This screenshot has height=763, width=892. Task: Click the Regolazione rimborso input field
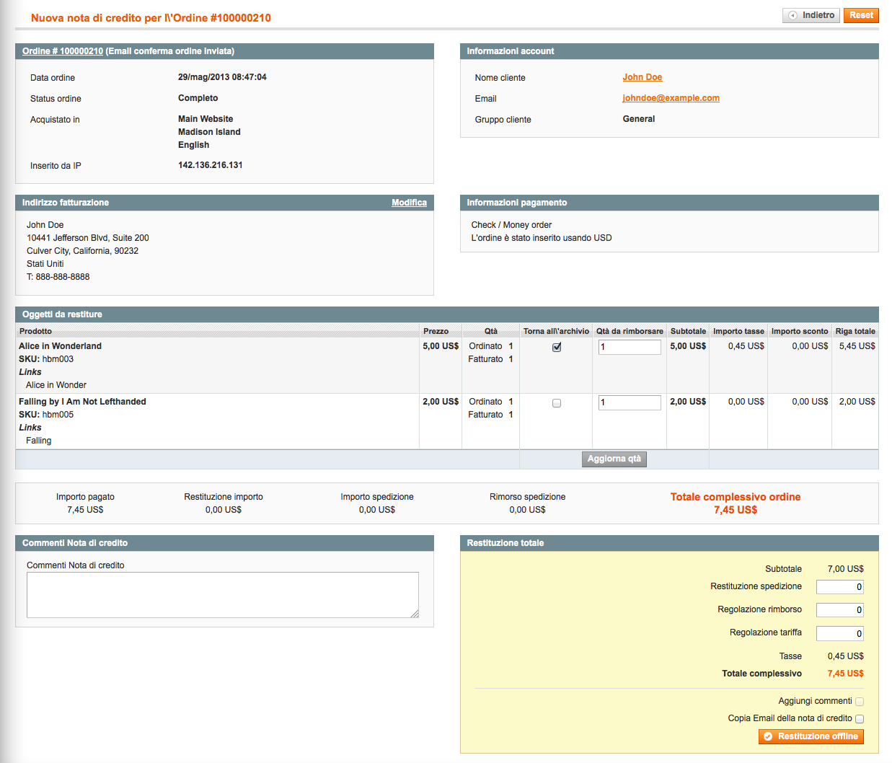click(x=839, y=609)
